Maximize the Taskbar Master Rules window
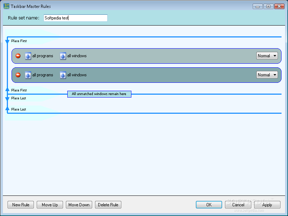This screenshot has height=216, width=288. pyautogui.click(x=268, y=6)
